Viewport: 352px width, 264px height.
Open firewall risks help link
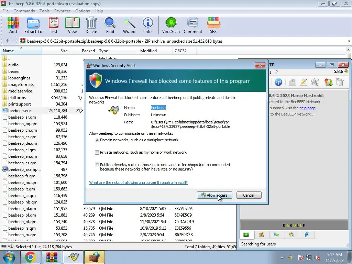(x=138, y=183)
